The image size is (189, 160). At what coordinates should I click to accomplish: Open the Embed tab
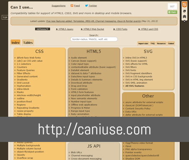click(171, 44)
